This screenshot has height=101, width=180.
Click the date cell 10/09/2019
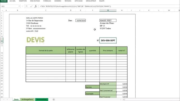[81, 20]
